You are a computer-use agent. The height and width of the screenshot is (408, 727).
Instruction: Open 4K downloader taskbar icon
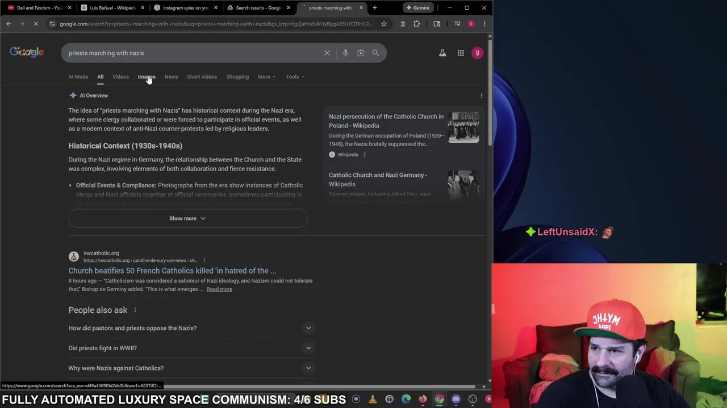[356, 399]
